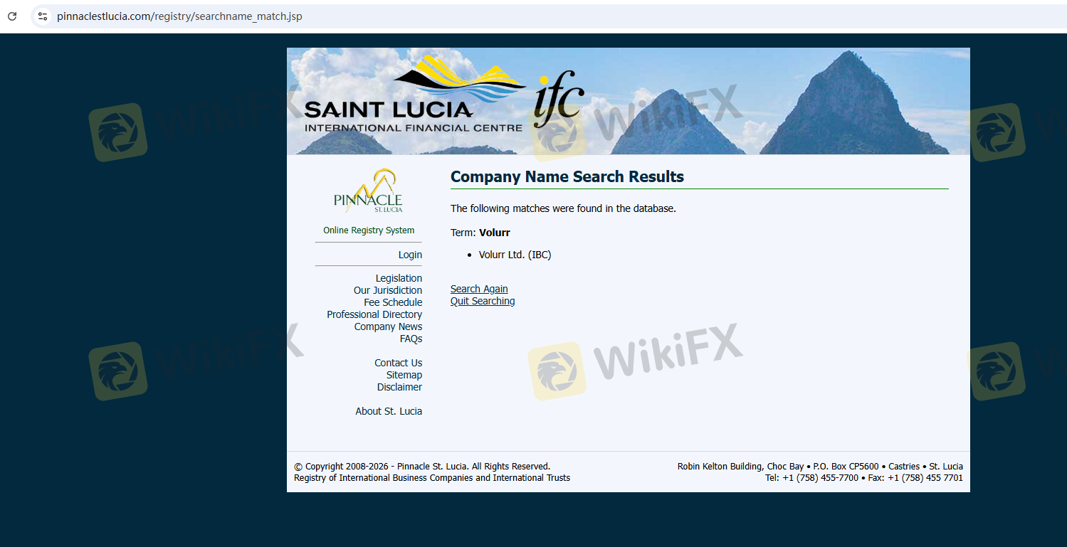Click the search term Volurr
Image resolution: width=1067 pixels, height=547 pixels.
495,233
